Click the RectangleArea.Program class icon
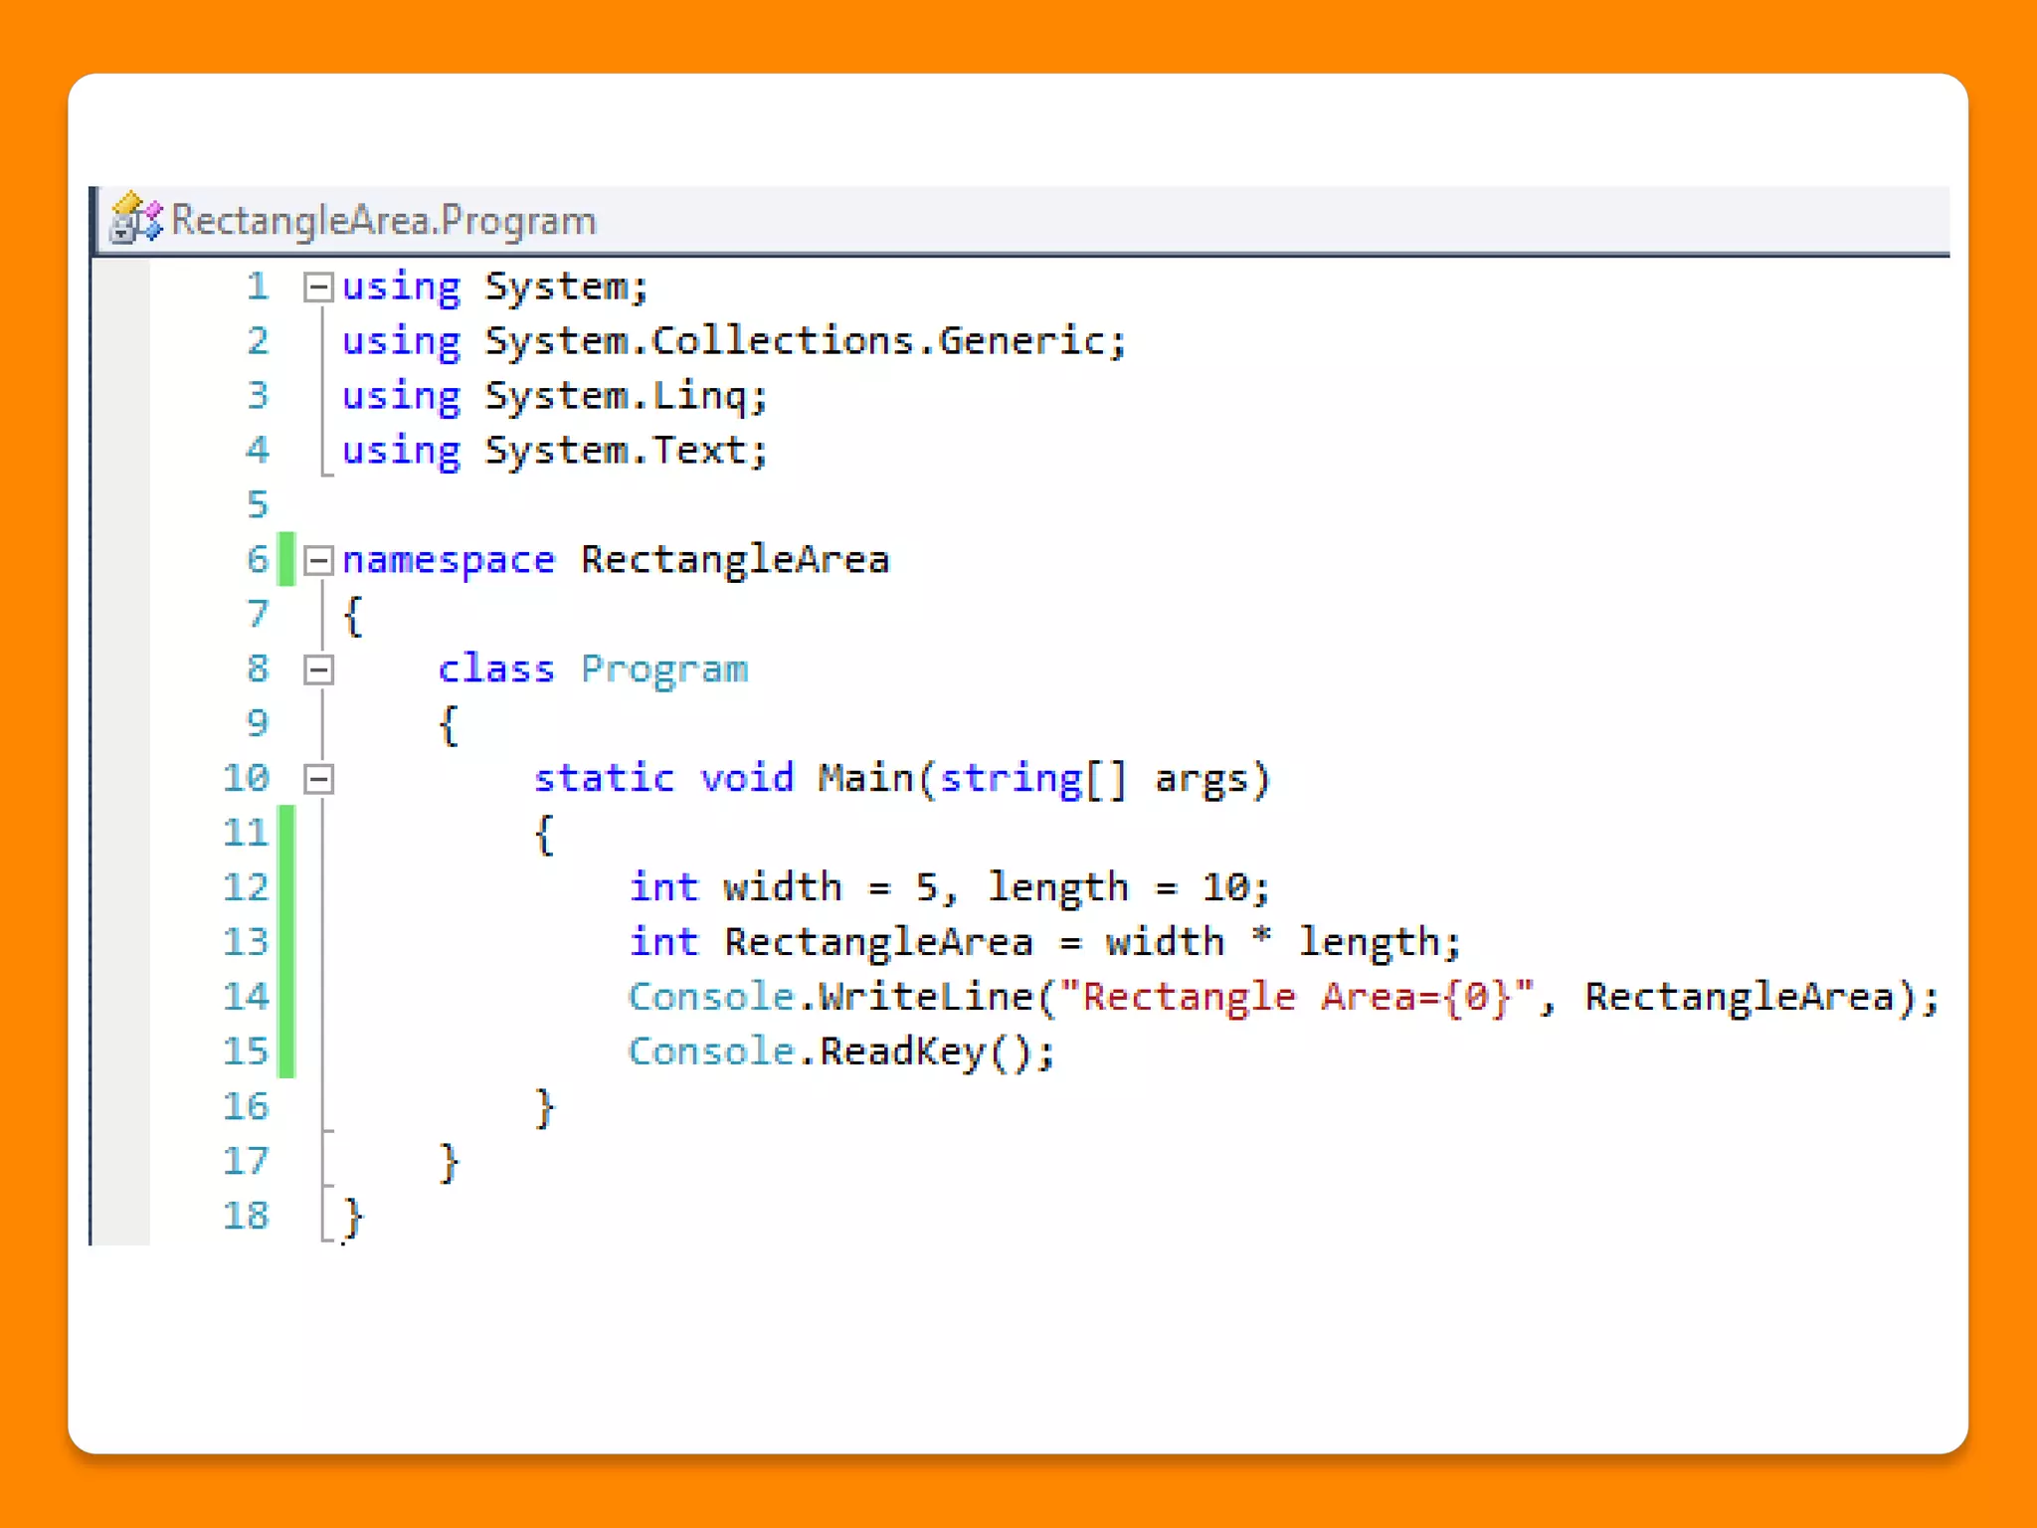The height and width of the screenshot is (1528, 2037). (136, 219)
